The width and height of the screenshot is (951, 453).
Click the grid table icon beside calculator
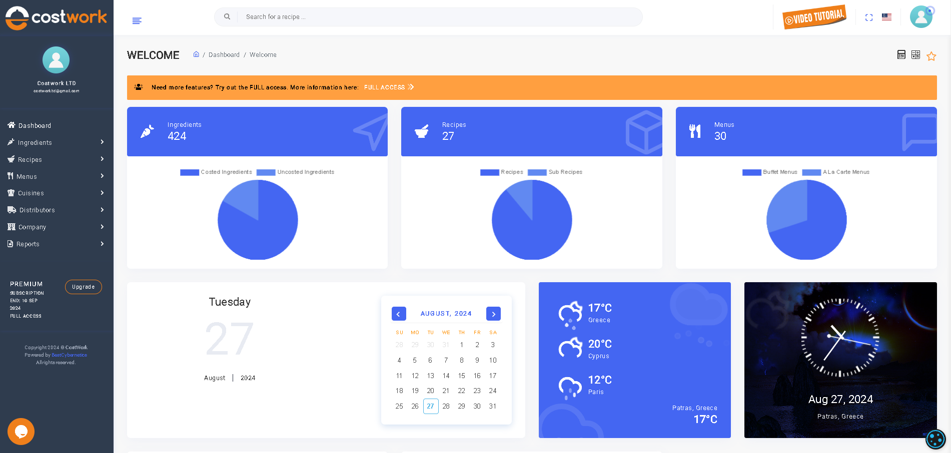915,55
